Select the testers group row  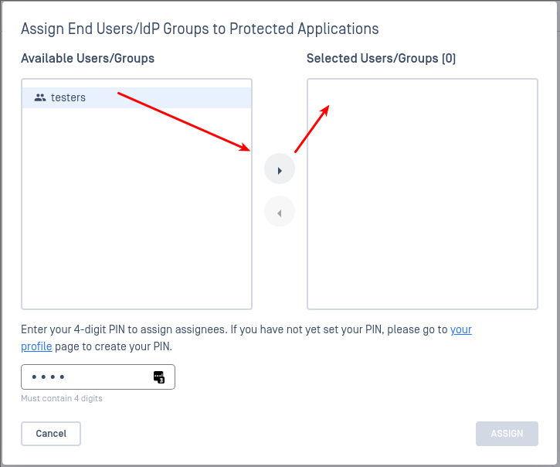pyautogui.click(x=137, y=97)
